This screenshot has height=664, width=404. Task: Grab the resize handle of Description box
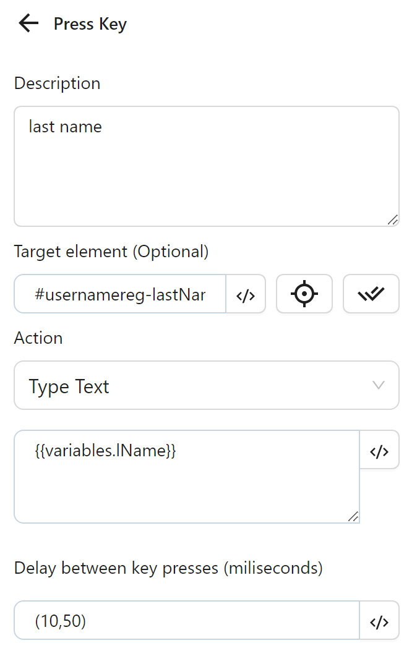[393, 219]
